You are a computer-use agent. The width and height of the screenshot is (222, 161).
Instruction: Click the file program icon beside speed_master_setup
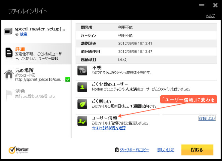click(x=8, y=31)
